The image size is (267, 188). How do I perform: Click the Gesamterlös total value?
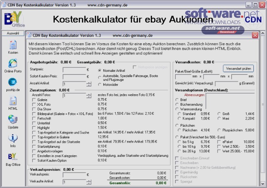(161, 183)
